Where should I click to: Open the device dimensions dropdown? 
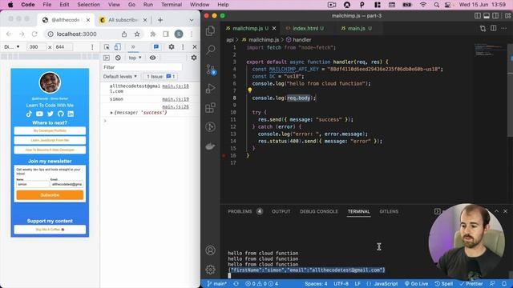coord(12,47)
